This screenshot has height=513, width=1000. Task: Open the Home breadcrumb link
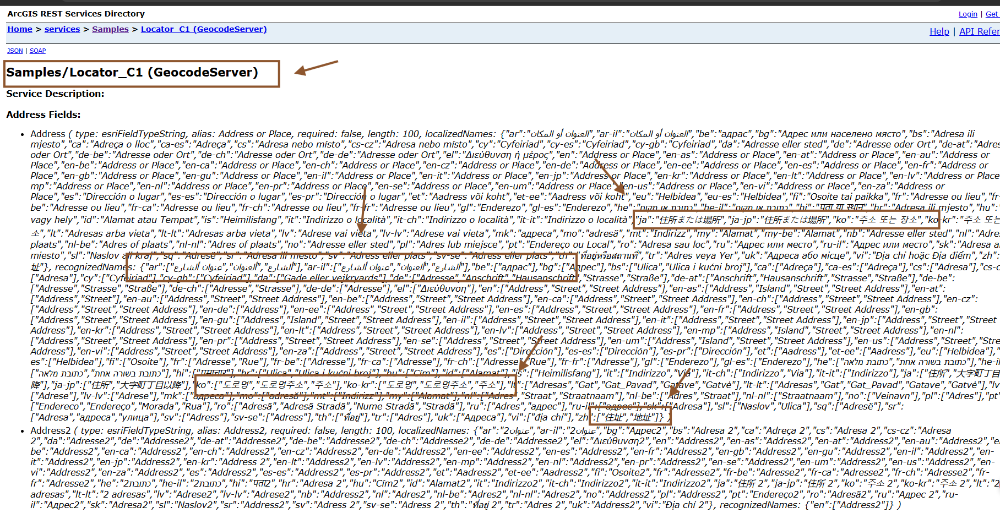pyautogui.click(x=20, y=29)
